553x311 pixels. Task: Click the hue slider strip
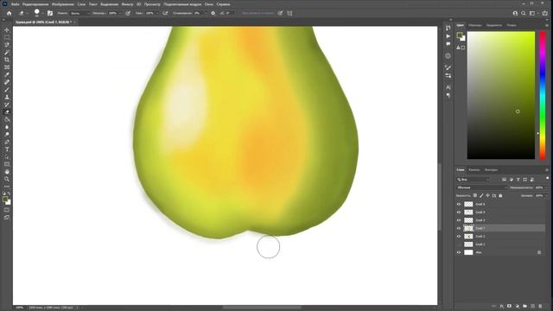pyautogui.click(x=543, y=95)
